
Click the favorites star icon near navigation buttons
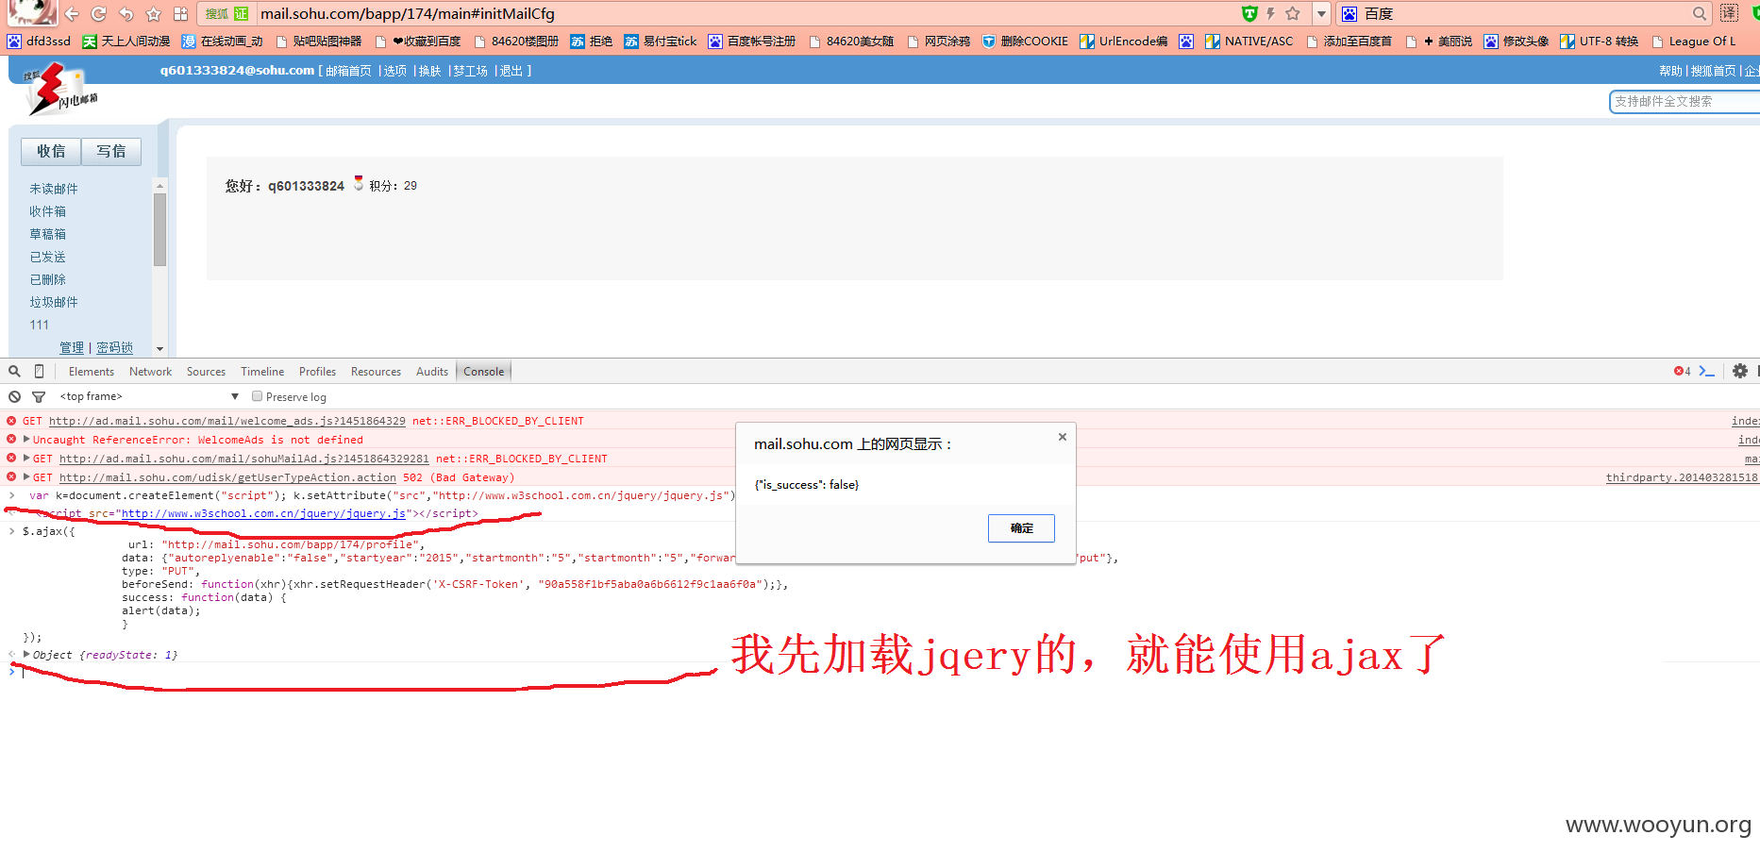(x=153, y=13)
